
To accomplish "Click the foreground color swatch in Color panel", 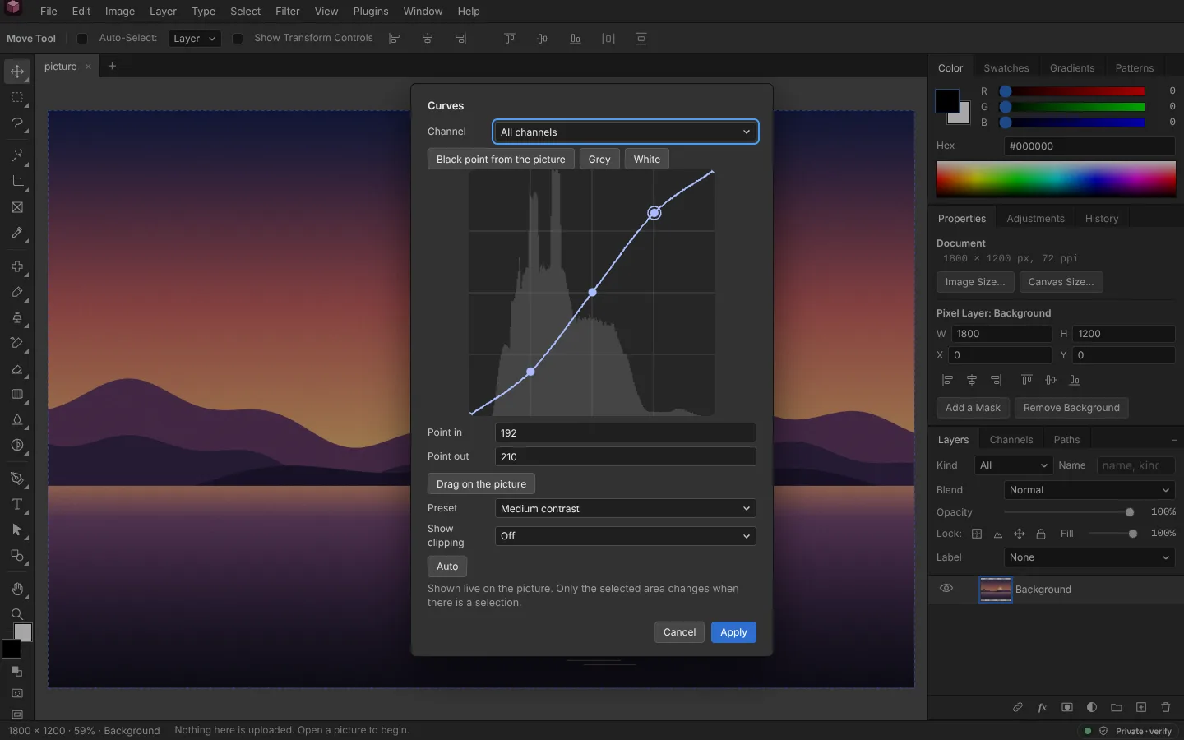I will pos(947,101).
